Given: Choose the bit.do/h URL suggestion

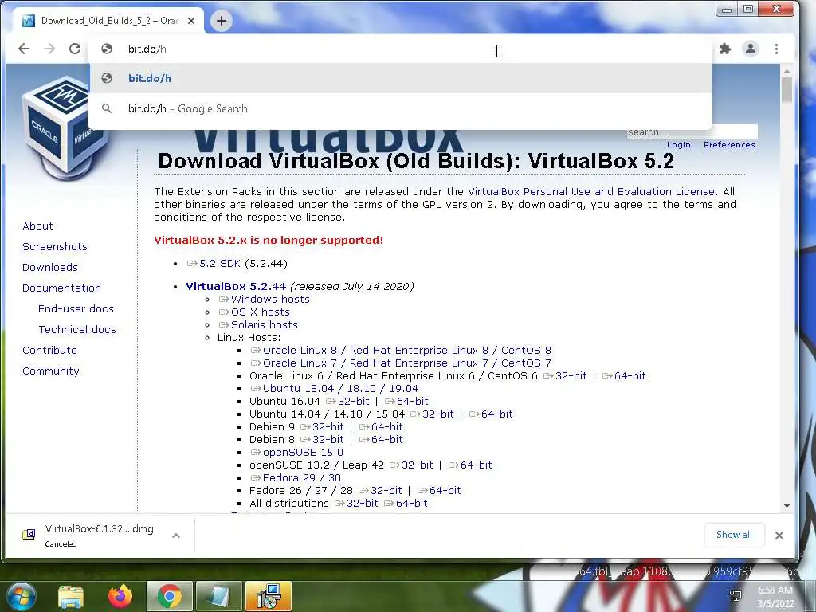Looking at the screenshot, I should pos(401,78).
